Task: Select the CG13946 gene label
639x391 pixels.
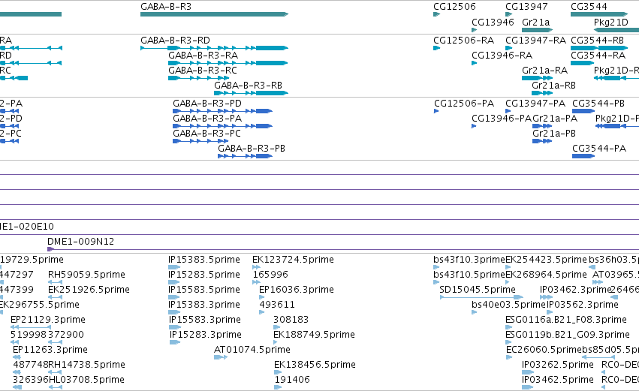Action: tap(493, 22)
